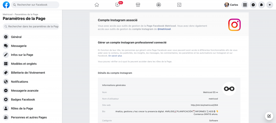Image resolution: width=276 pixels, height=123 pixels.
Task: Click the Messagerie avancée messenger icon
Action: (x=6, y=91)
